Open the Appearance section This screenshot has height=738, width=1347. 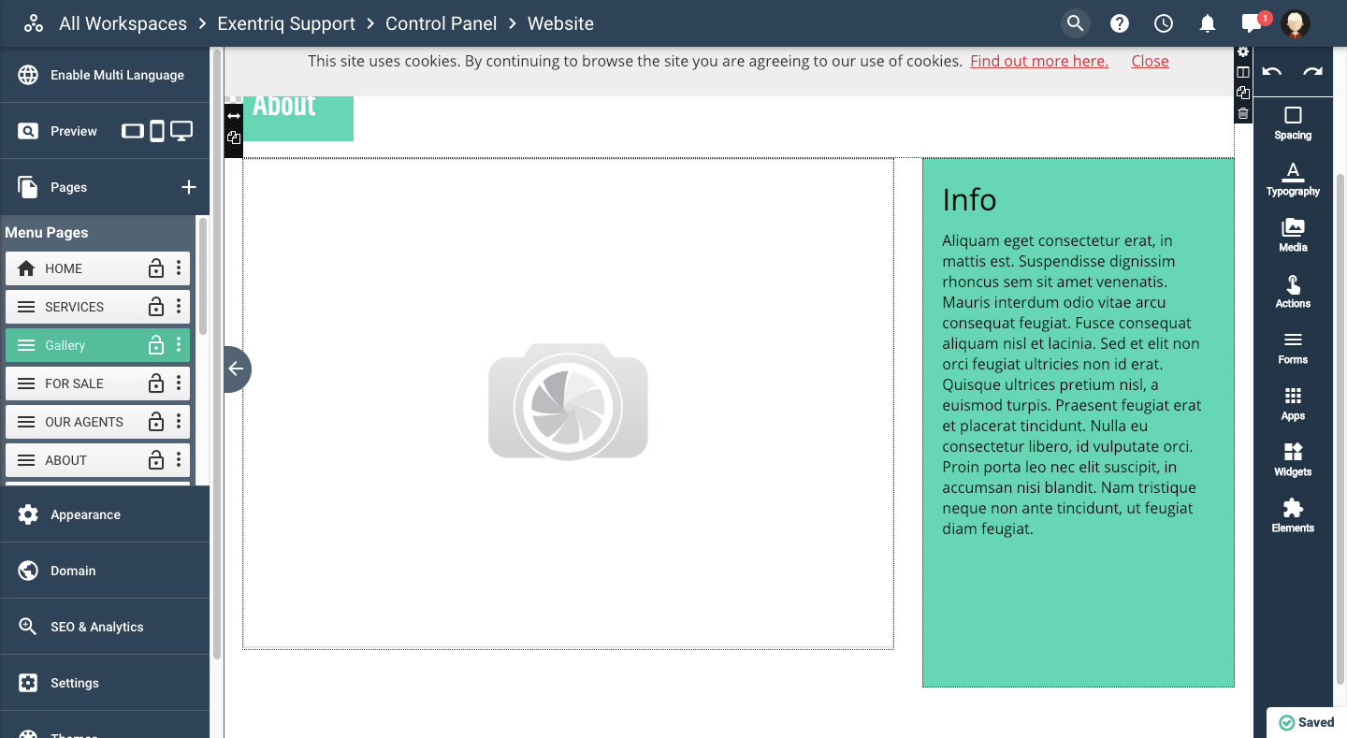coord(85,514)
